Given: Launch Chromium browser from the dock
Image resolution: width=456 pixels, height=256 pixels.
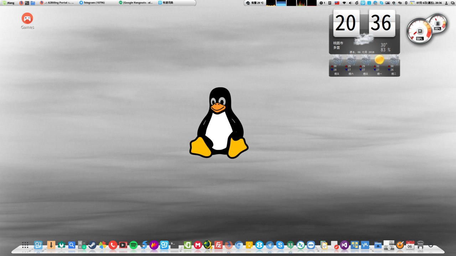Looking at the screenshot, I should pos(239,245).
